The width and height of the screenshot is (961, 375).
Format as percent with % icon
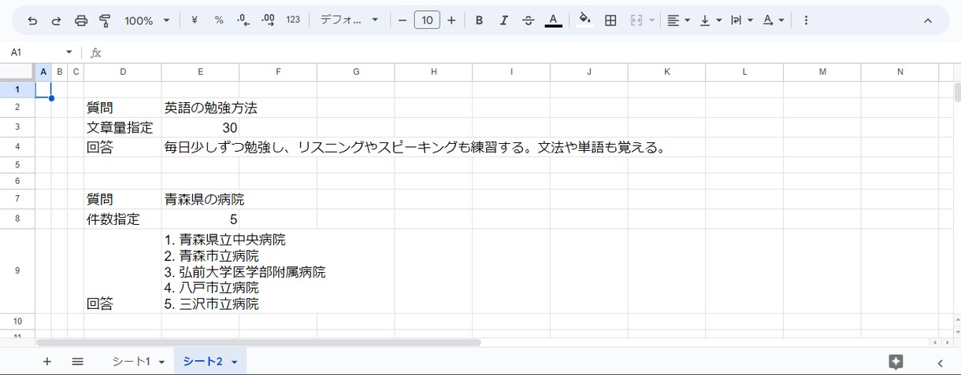point(219,20)
